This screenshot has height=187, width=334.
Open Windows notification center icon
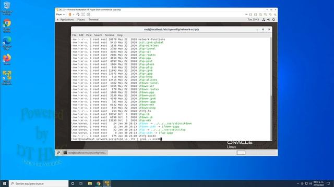[328, 183]
